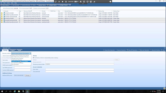
Task: Click the Temporary backup folder field
Action: point(80,64)
